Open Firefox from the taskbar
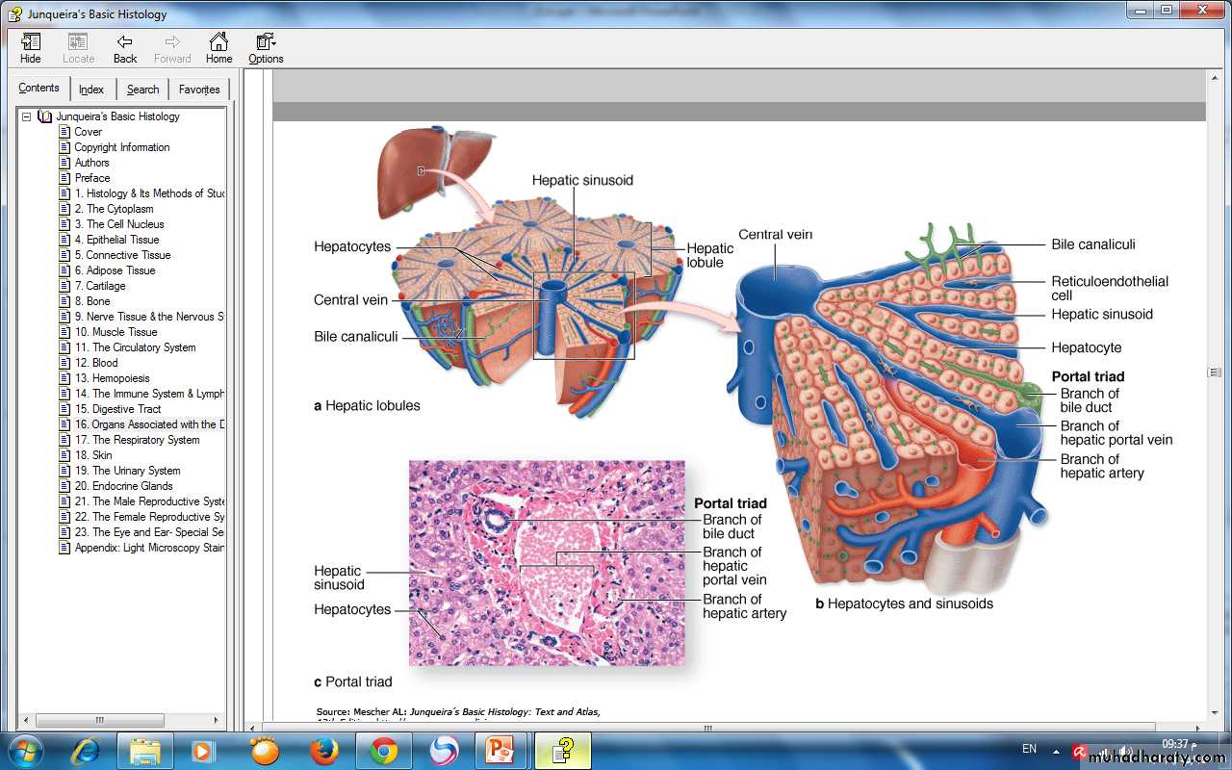Viewport: 1232px width, 770px height. point(324,750)
